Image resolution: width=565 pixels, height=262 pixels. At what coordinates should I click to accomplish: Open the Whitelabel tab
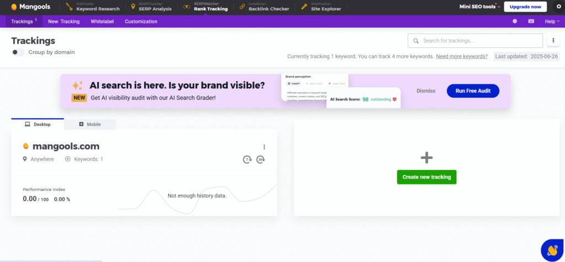pos(102,22)
